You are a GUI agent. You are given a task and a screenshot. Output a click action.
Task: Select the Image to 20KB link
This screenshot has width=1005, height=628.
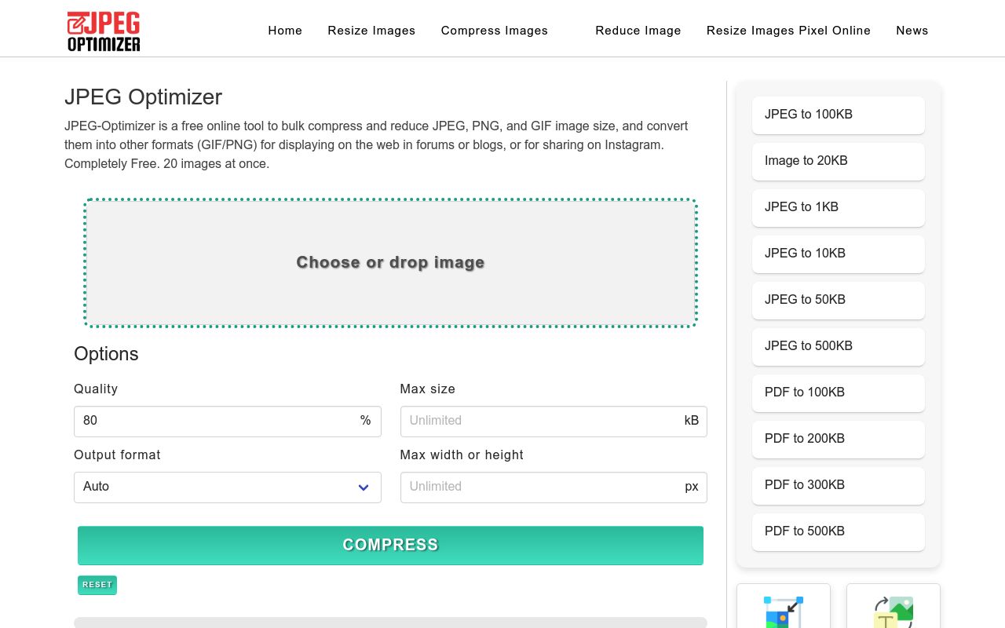(838, 161)
